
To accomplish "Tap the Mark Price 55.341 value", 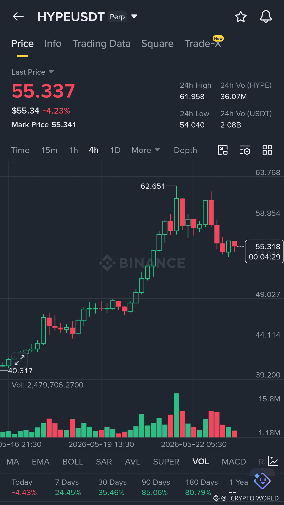I will click(x=64, y=125).
